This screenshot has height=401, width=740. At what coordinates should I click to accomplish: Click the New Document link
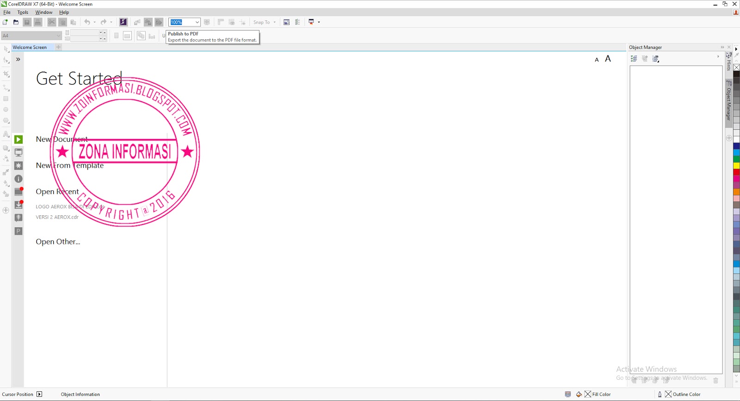click(x=62, y=139)
